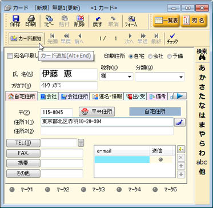Click the チェック checkmark icon
The height and width of the screenshot is (208, 213).
172,39
